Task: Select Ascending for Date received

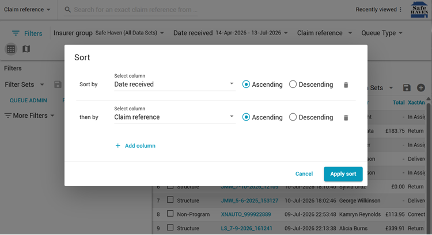Action: [x=246, y=84]
